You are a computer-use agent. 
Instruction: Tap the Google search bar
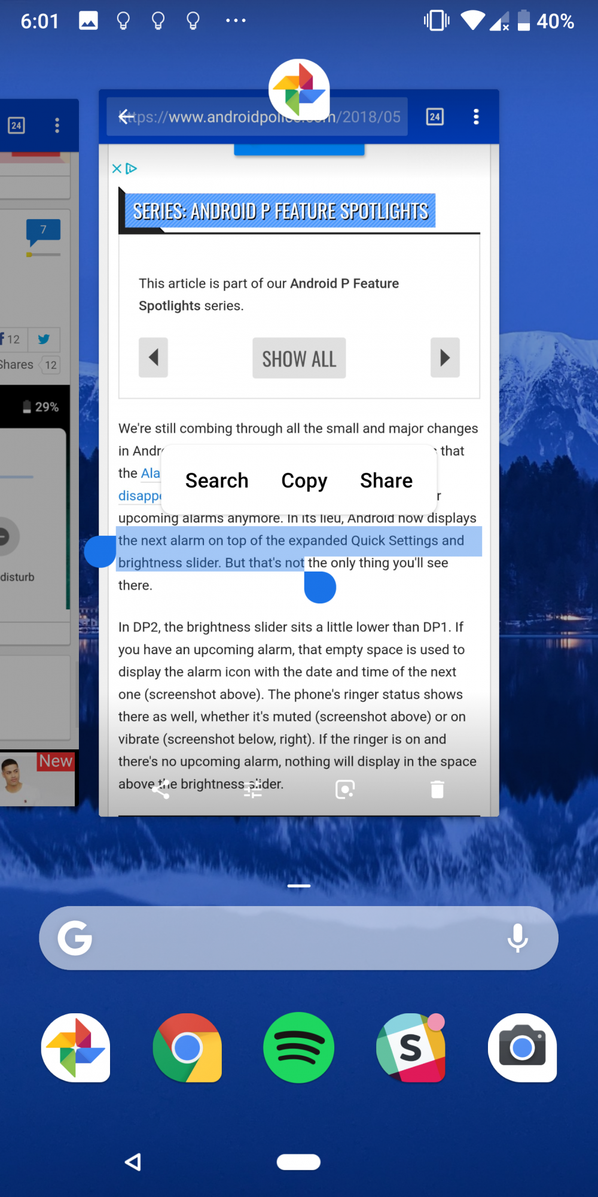299,938
